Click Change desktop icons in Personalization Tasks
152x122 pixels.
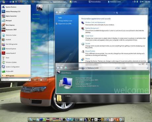(65, 21)
